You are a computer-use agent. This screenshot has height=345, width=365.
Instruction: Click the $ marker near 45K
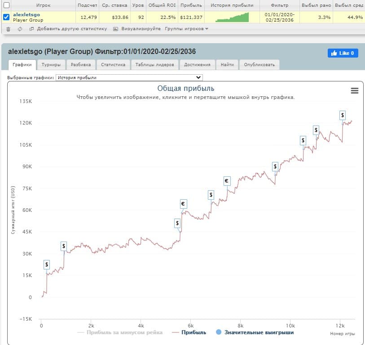177,223
